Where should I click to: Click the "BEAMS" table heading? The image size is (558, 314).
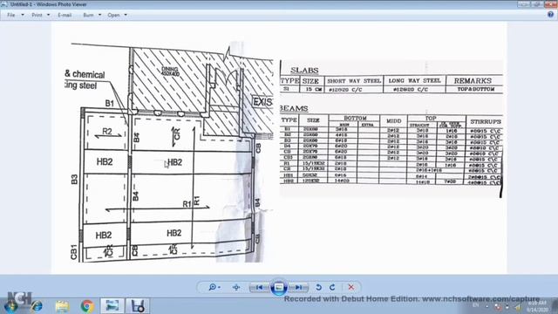[x=294, y=108]
